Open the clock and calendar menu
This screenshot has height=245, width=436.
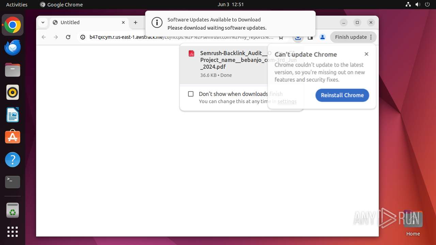231,4
